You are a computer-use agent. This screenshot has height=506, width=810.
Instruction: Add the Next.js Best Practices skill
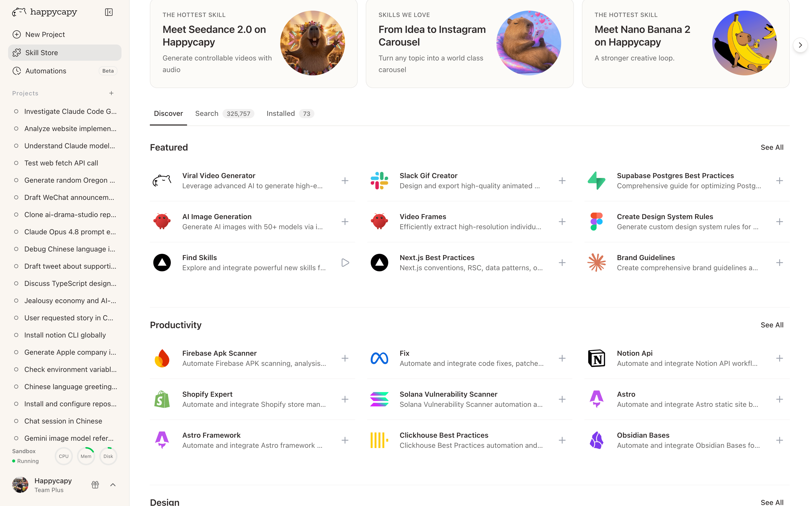click(562, 263)
